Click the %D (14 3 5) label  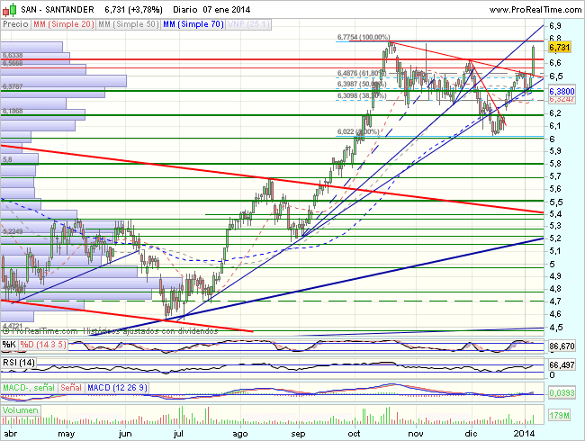coord(43,345)
